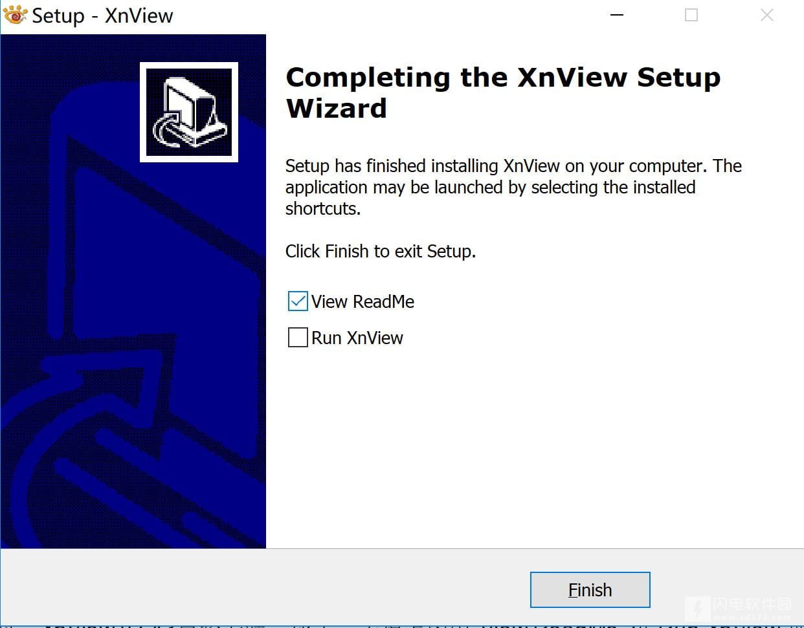Minimize the XnView Setup window
Image resolution: width=804 pixels, height=628 pixels.
coord(617,15)
